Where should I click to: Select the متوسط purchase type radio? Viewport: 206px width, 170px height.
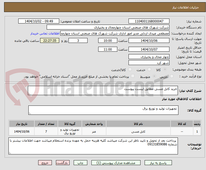(x=154, y=76)
